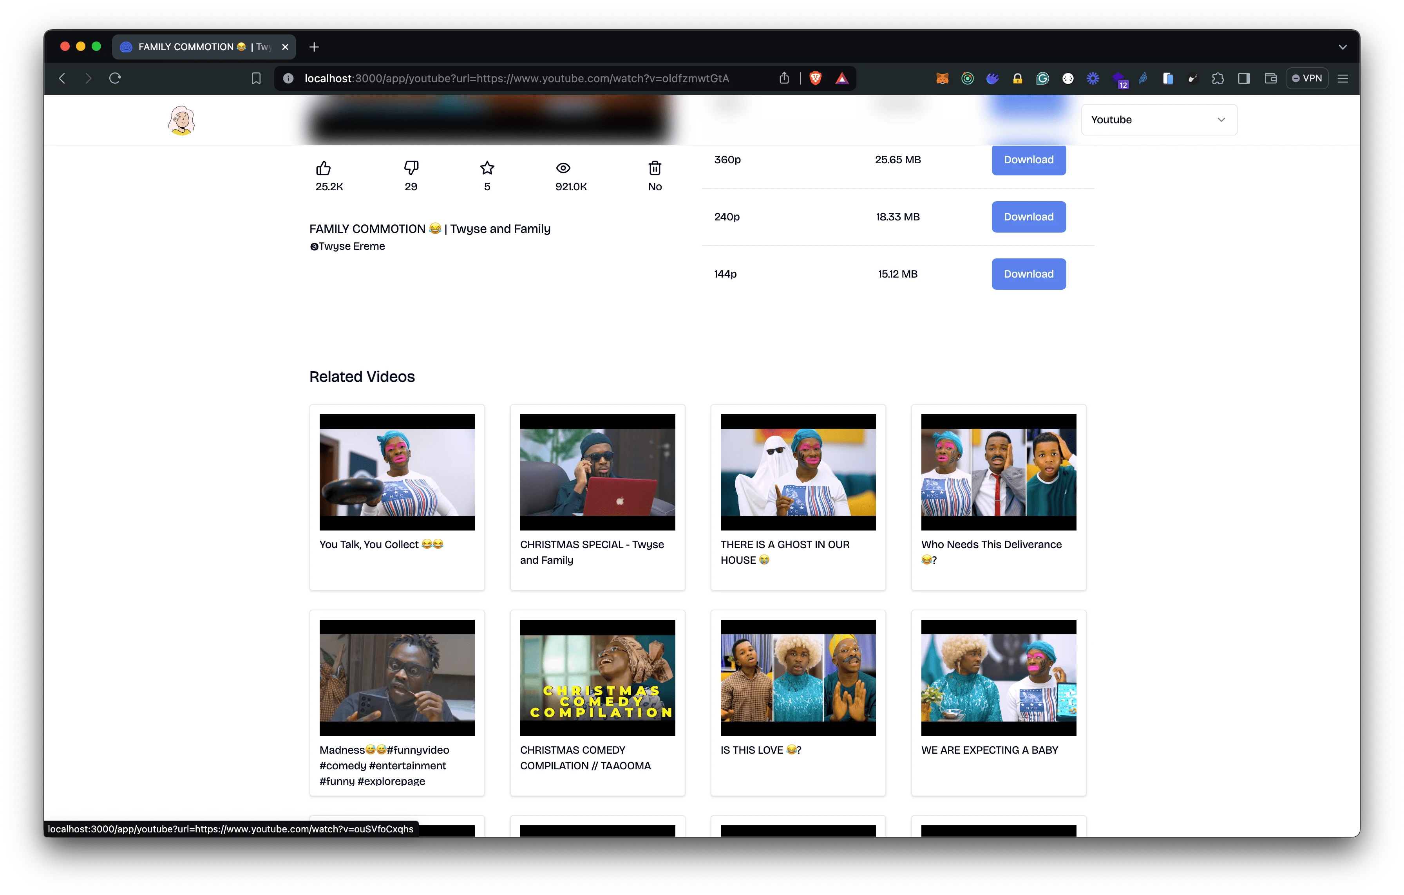Download the 144p version

(1028, 273)
